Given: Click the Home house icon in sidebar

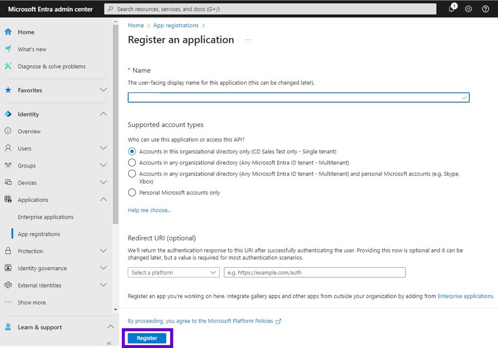Looking at the screenshot, I should (8, 32).
